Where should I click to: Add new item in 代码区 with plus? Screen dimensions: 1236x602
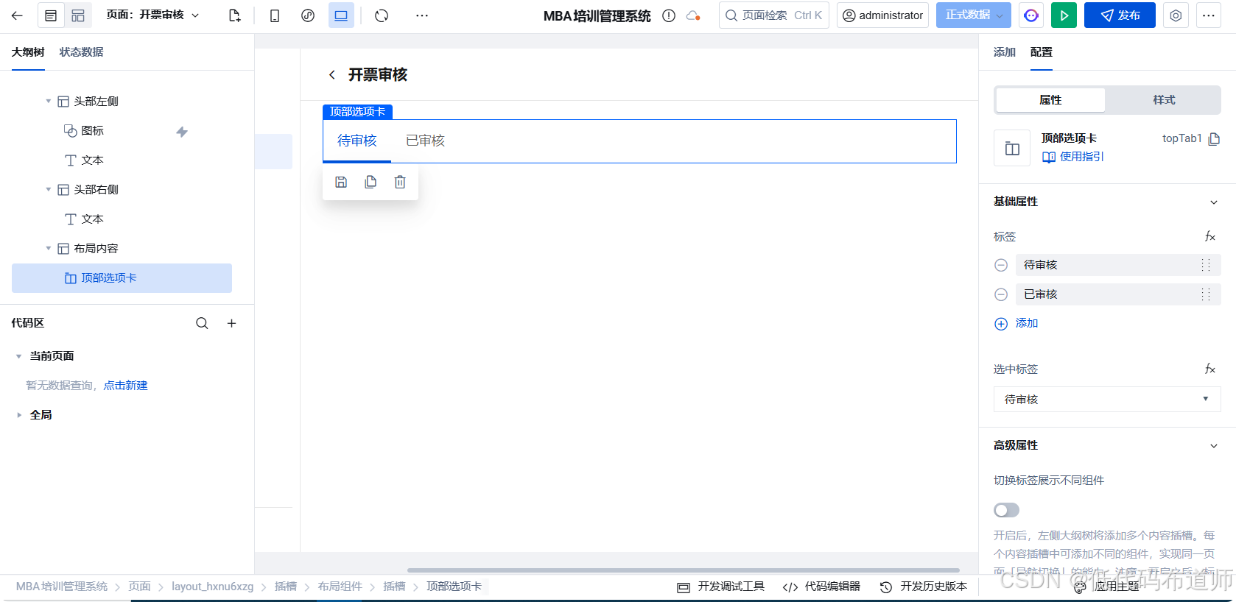click(x=231, y=323)
